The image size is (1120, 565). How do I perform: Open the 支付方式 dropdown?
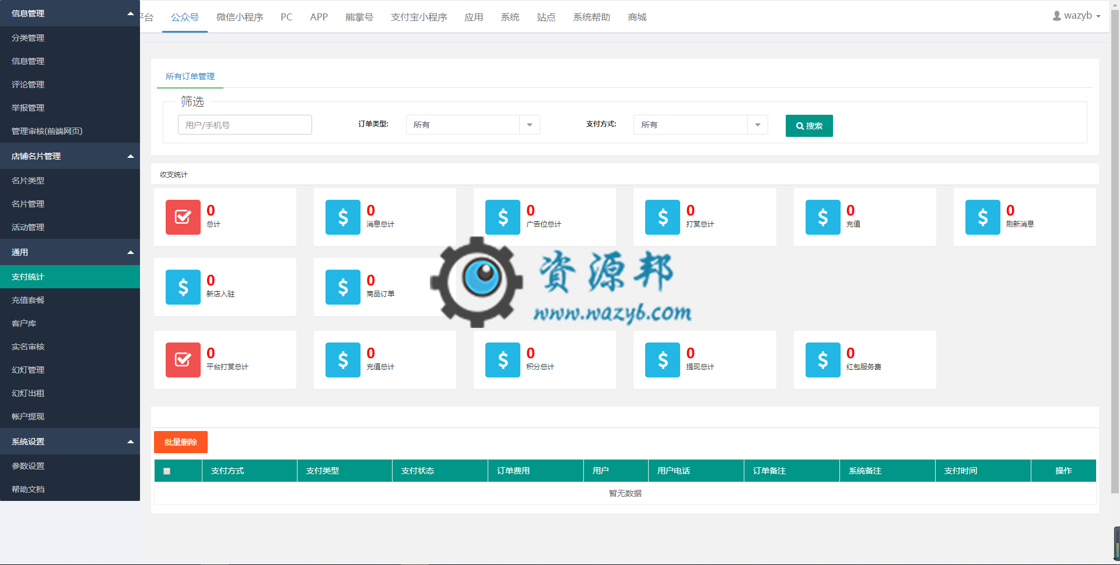pos(700,125)
